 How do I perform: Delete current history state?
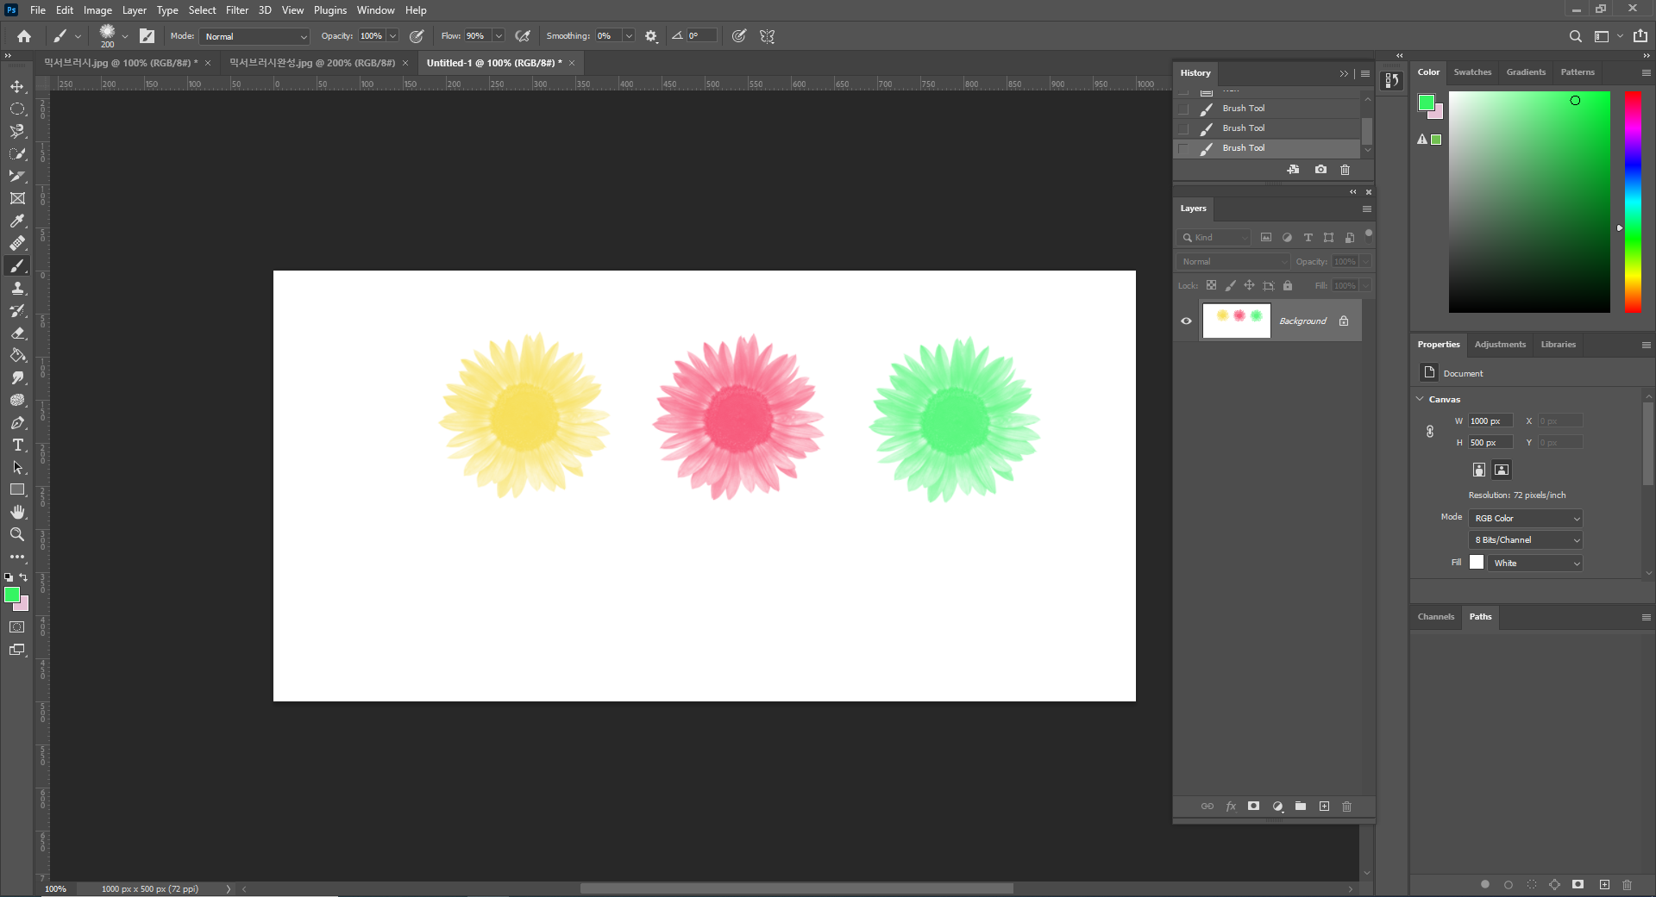[x=1345, y=170]
